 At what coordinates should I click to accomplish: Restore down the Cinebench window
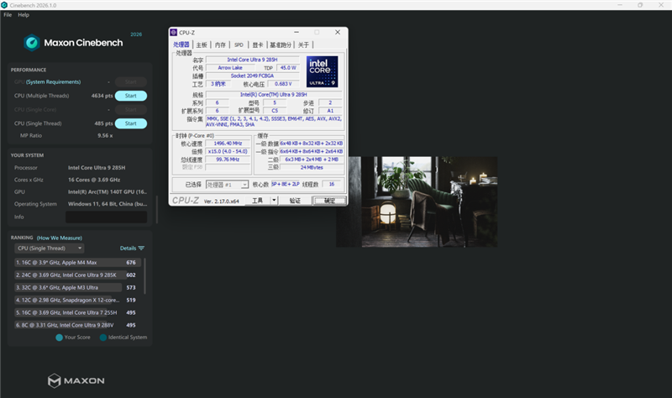[x=640, y=5]
